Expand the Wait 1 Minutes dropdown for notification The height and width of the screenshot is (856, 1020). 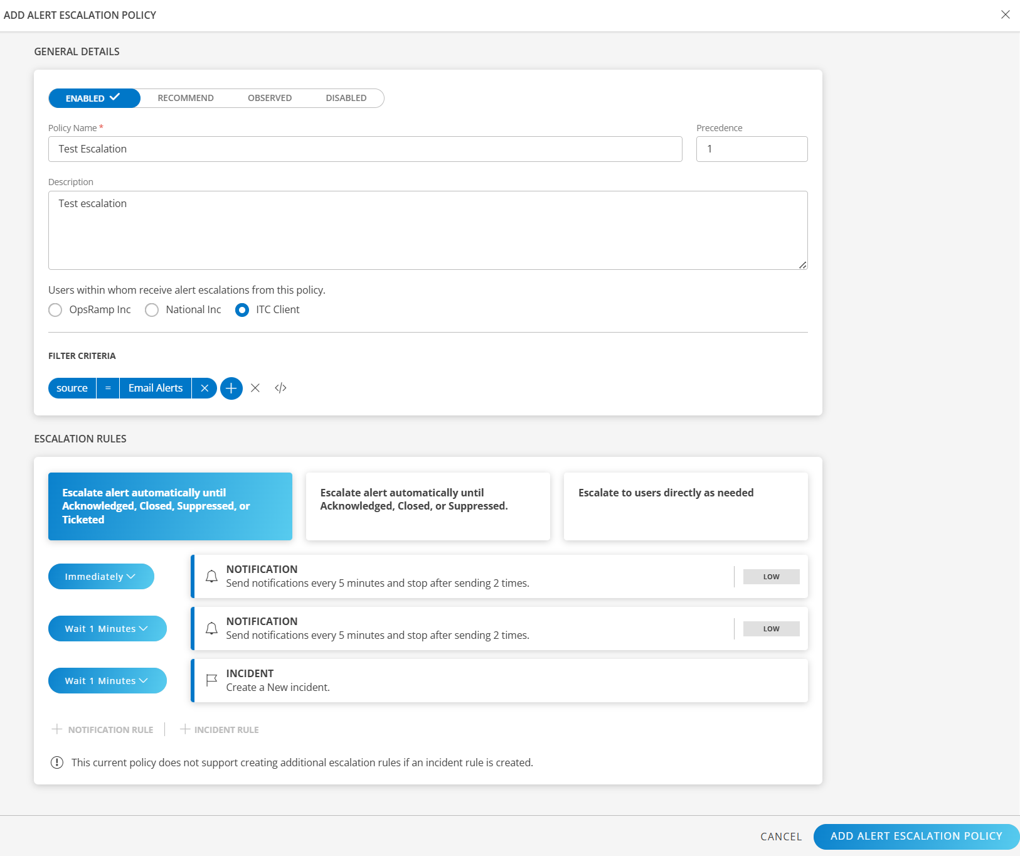[x=107, y=629]
